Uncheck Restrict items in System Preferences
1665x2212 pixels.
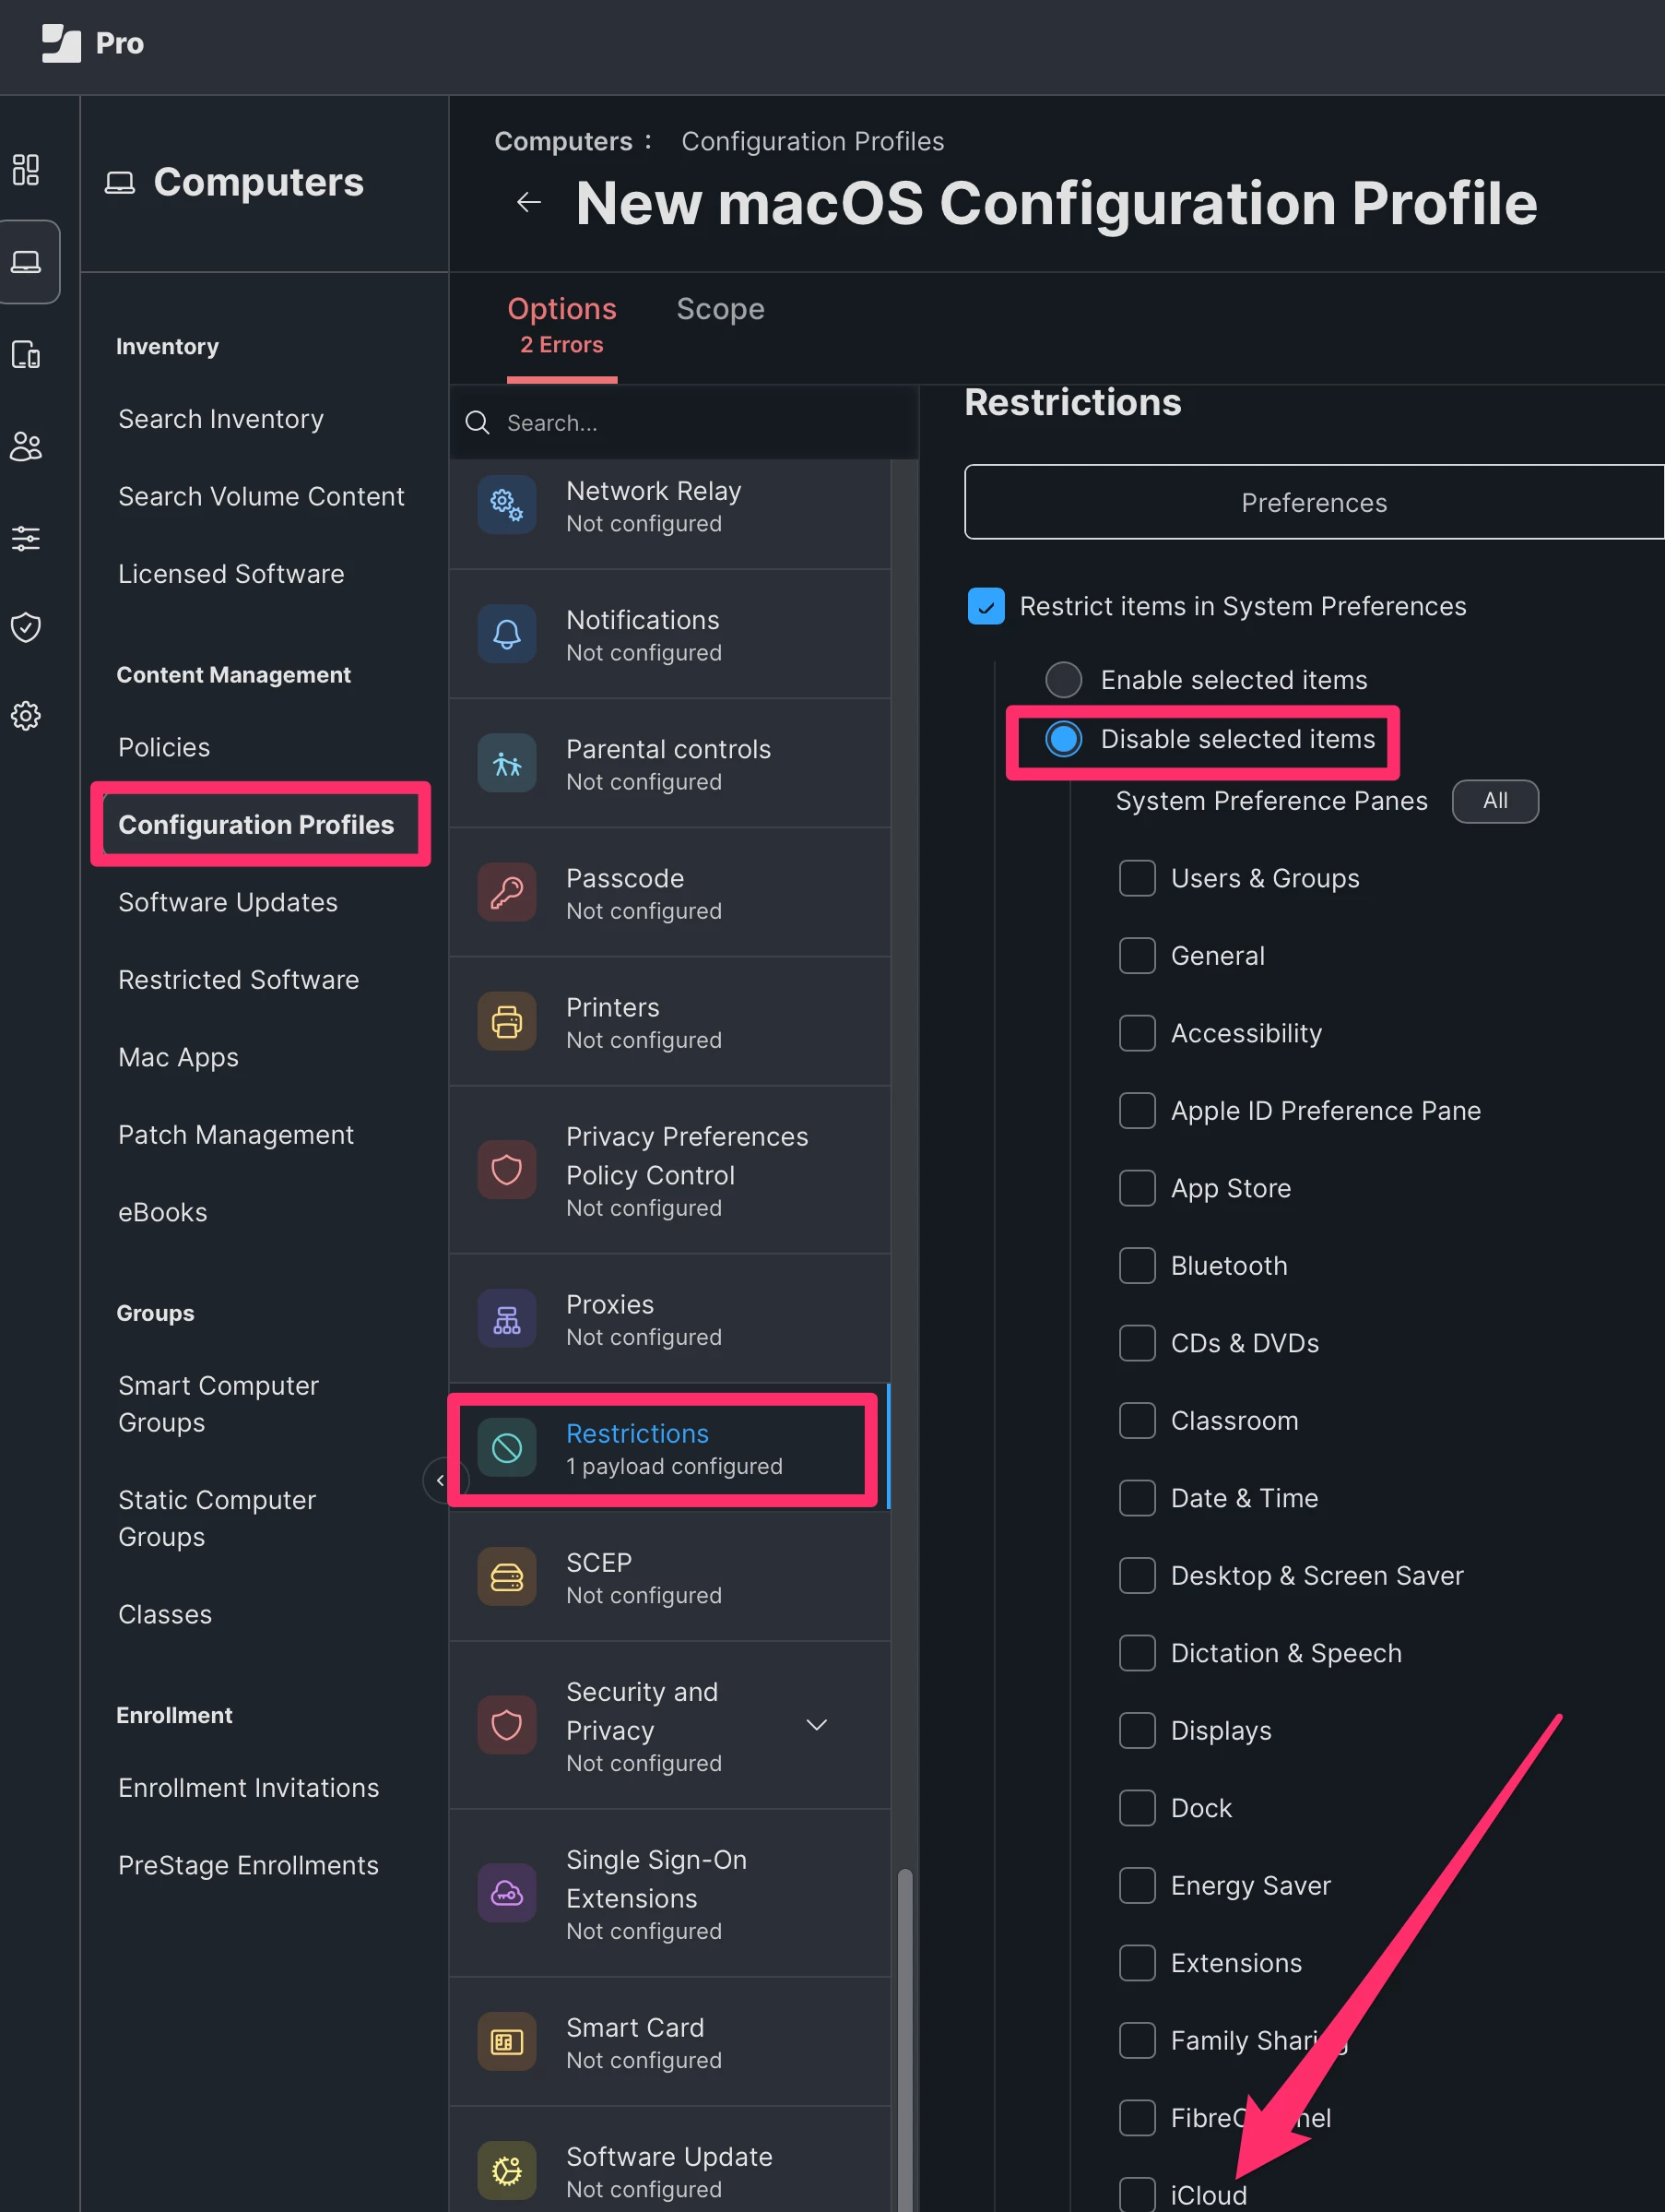tap(986, 606)
